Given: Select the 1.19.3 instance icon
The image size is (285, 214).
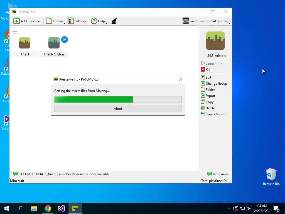Looking at the screenshot, I should tap(25, 43).
